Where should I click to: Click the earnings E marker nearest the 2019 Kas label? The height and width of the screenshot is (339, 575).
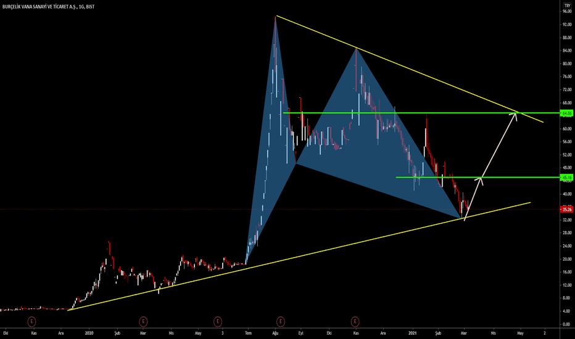32,322
